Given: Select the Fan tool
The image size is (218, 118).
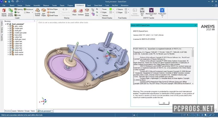Looking at the screenshot, I should pos(17,12).
